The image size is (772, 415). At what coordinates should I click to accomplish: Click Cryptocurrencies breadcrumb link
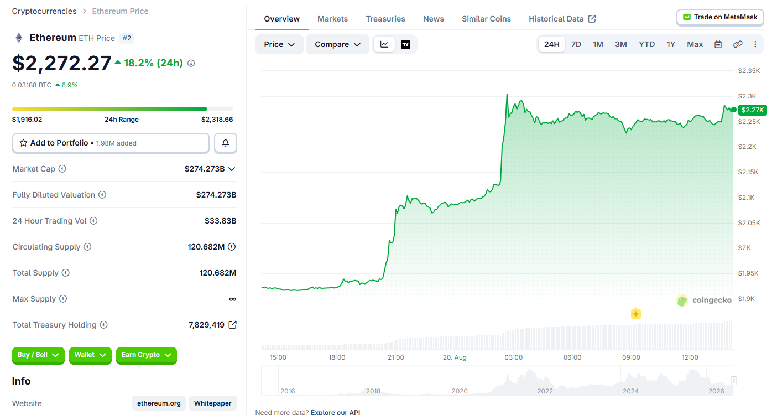(x=44, y=11)
